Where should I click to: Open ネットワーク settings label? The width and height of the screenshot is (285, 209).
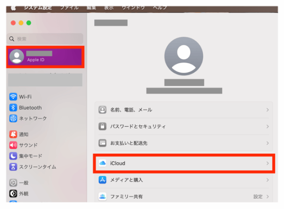click(x=33, y=118)
